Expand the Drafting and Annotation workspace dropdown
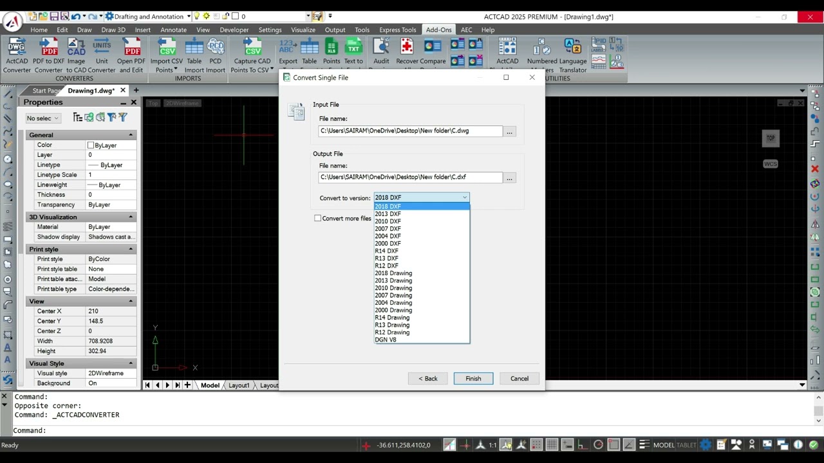The height and width of the screenshot is (463, 824). [x=189, y=16]
